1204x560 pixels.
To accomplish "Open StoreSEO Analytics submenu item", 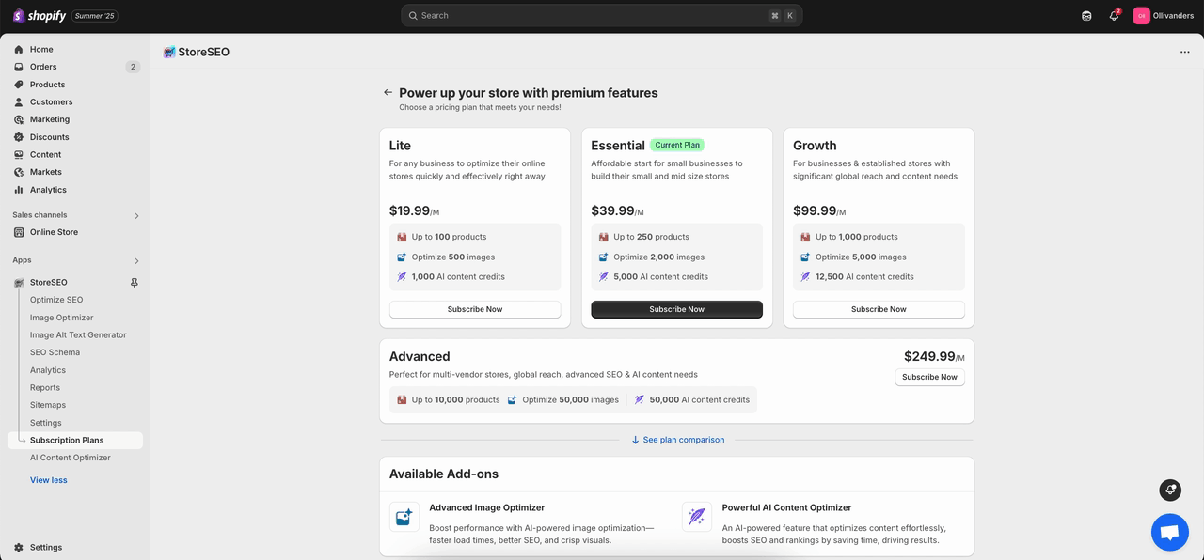I will (48, 370).
